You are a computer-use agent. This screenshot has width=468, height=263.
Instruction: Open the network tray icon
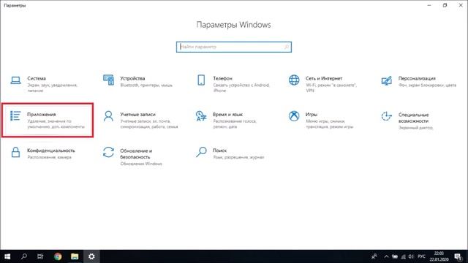[403, 256]
